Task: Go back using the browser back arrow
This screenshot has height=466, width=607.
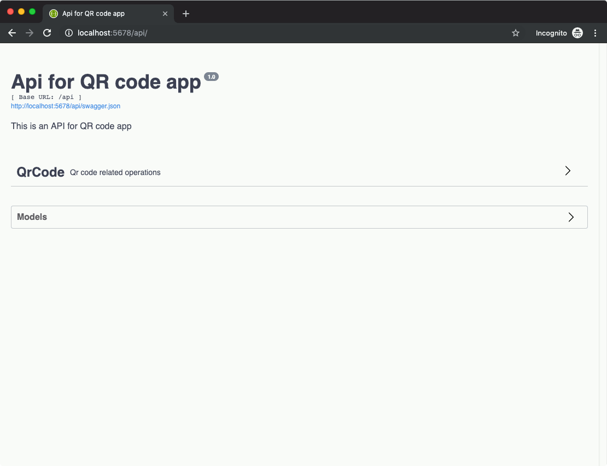Action: coord(12,33)
